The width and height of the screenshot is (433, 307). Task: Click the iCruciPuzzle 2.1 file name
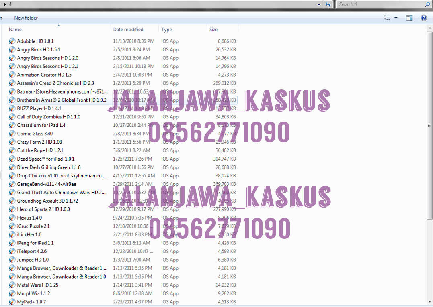33,226
